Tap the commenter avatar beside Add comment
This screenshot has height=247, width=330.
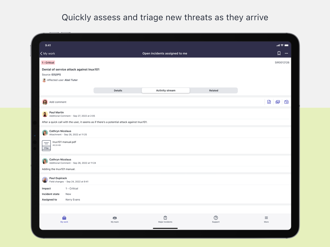coord(45,102)
